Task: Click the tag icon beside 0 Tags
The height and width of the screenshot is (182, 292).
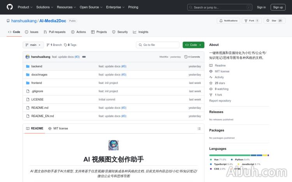Action: (x=65, y=45)
